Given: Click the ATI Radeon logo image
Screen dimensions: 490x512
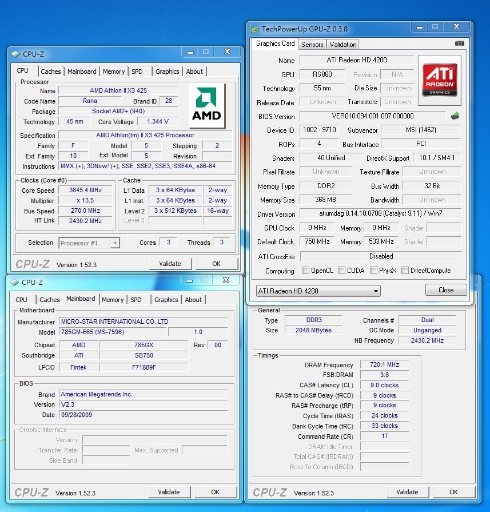Looking at the screenshot, I should click(440, 80).
